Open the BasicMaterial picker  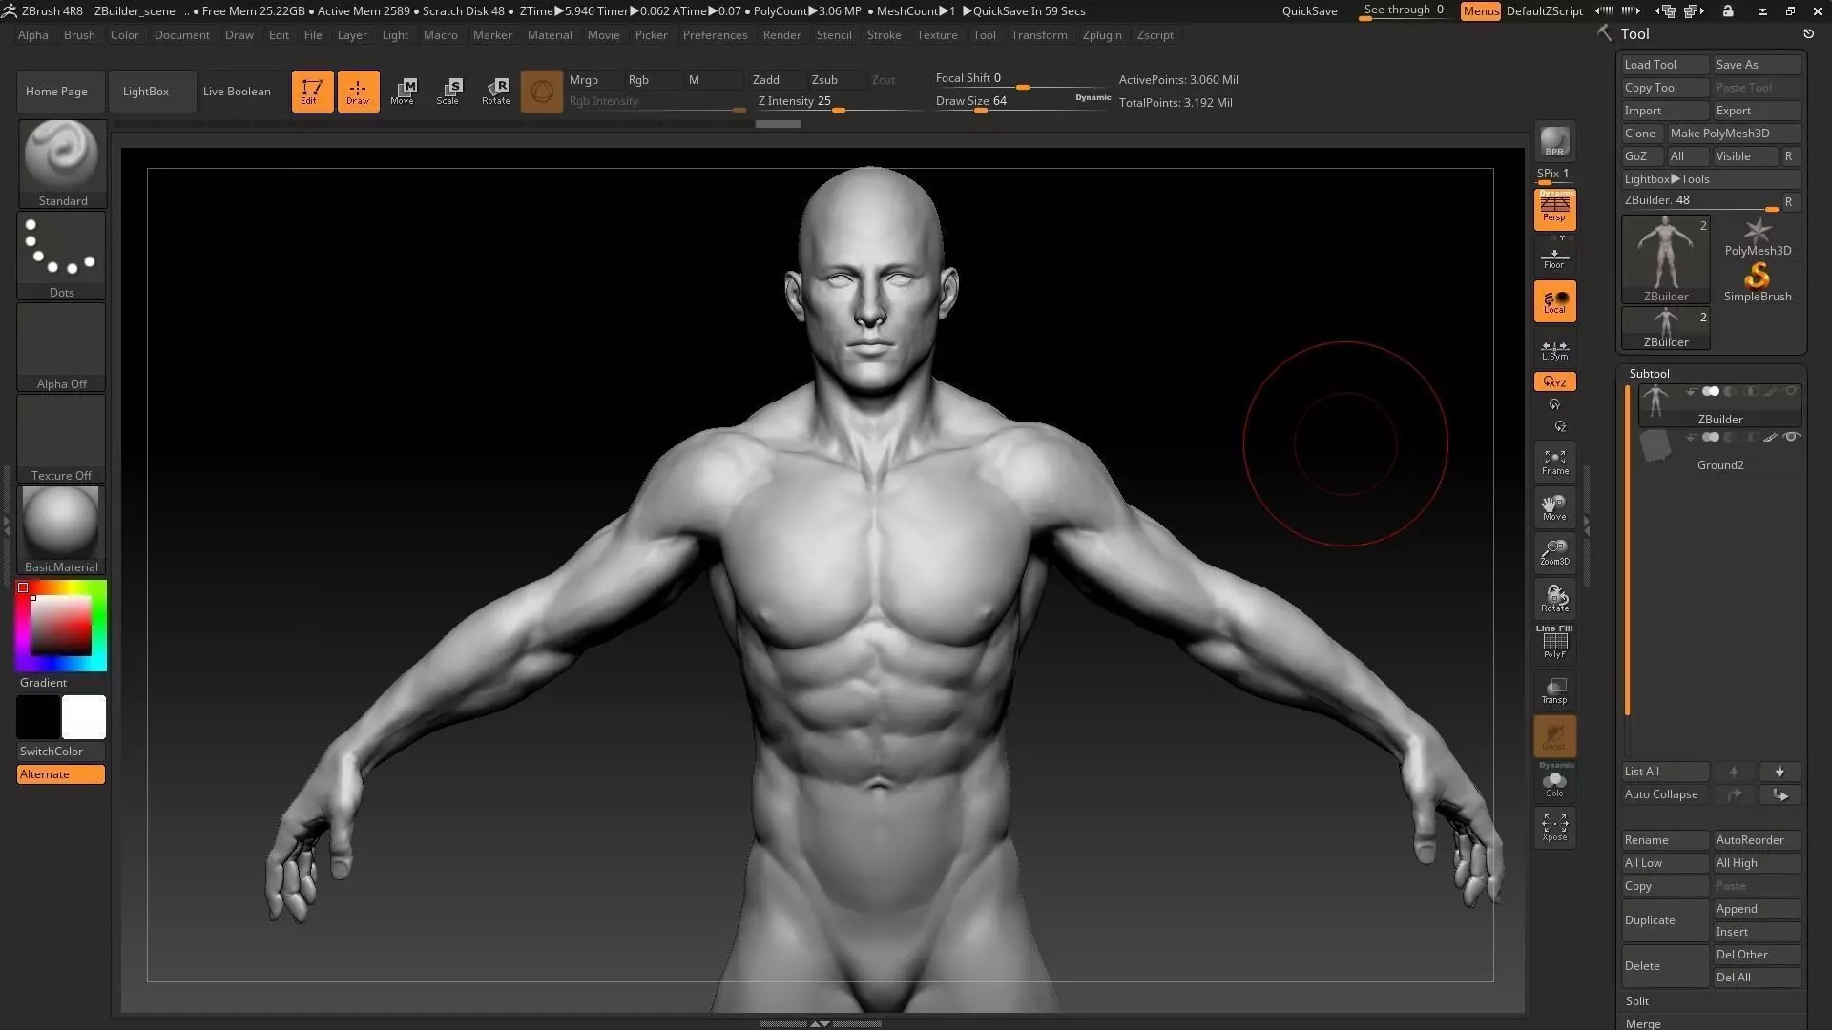click(x=62, y=529)
